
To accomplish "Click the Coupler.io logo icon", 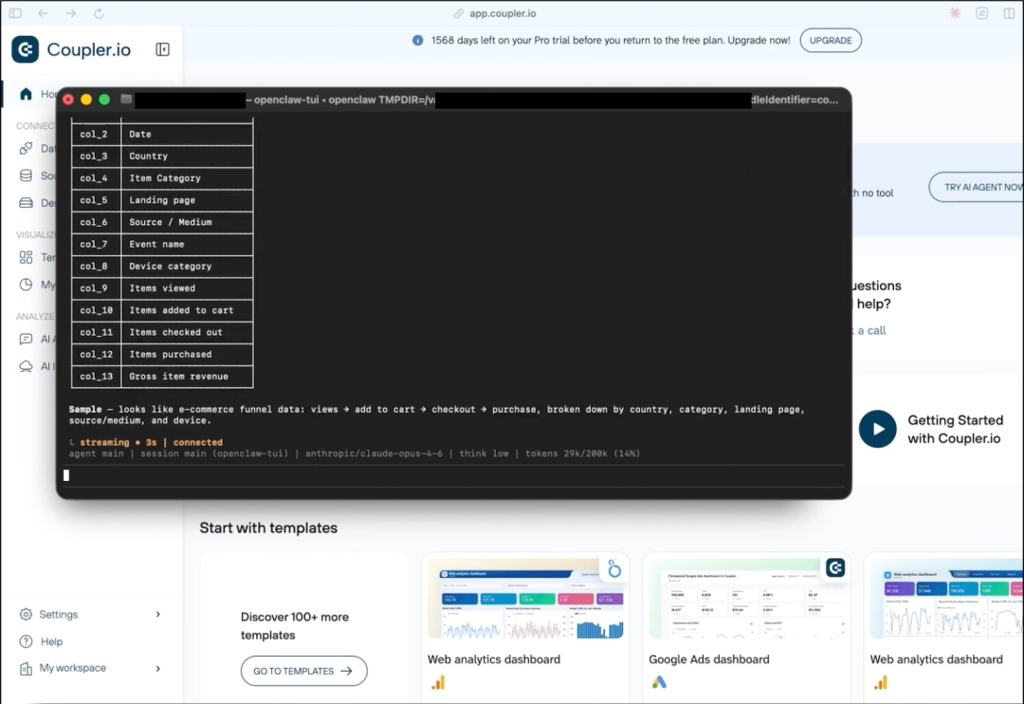I will (x=26, y=49).
